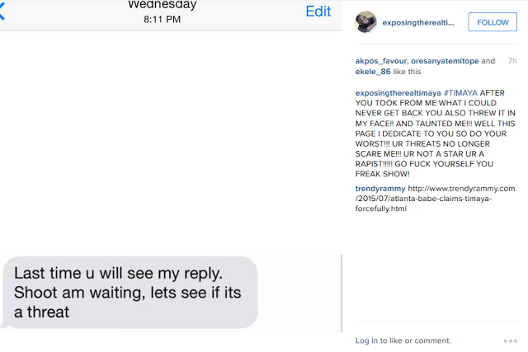Open the three-dot more options menu
The width and height of the screenshot is (528, 352).
pyautogui.click(x=510, y=340)
